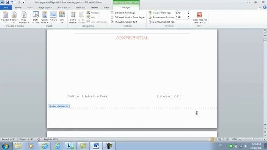
Task: Insert Date & Time
Action: (36, 17)
